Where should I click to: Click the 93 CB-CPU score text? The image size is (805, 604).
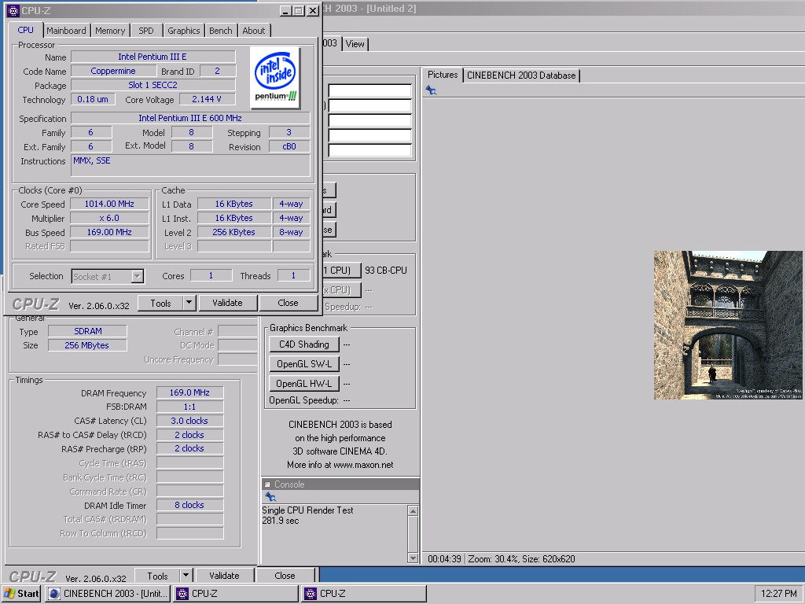[385, 271]
